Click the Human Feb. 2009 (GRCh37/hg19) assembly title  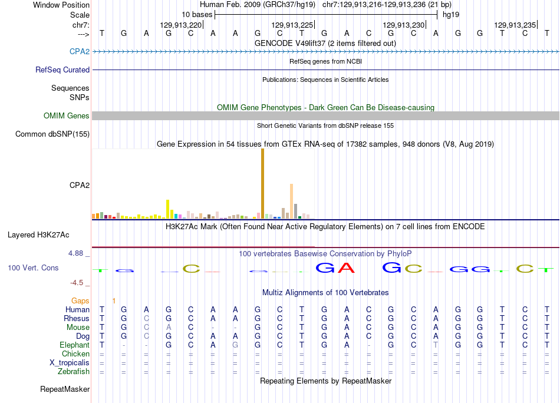[x=257, y=5]
